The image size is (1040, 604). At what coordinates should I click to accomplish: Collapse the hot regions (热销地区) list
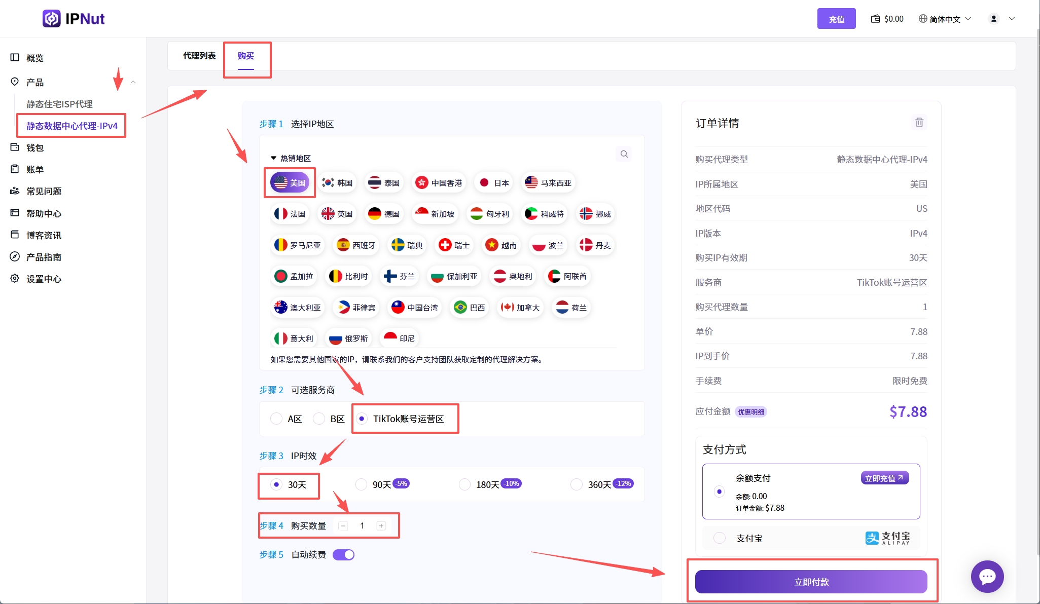[274, 158]
